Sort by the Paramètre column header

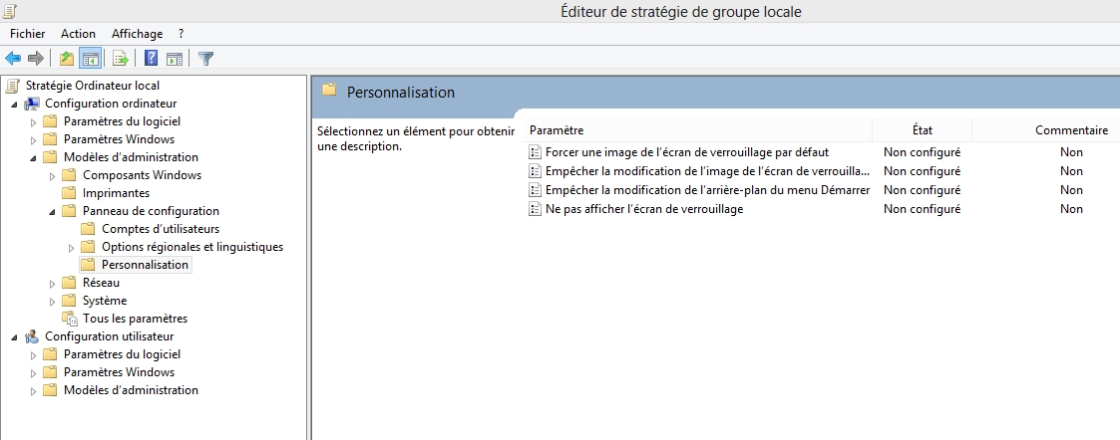coord(698,130)
